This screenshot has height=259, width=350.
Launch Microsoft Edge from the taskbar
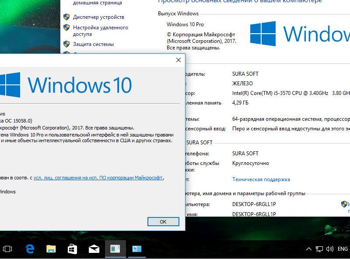29,249
